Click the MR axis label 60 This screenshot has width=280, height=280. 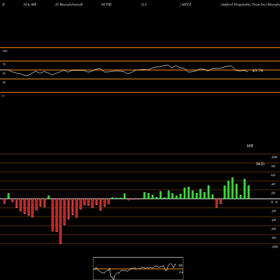(x=273, y=175)
